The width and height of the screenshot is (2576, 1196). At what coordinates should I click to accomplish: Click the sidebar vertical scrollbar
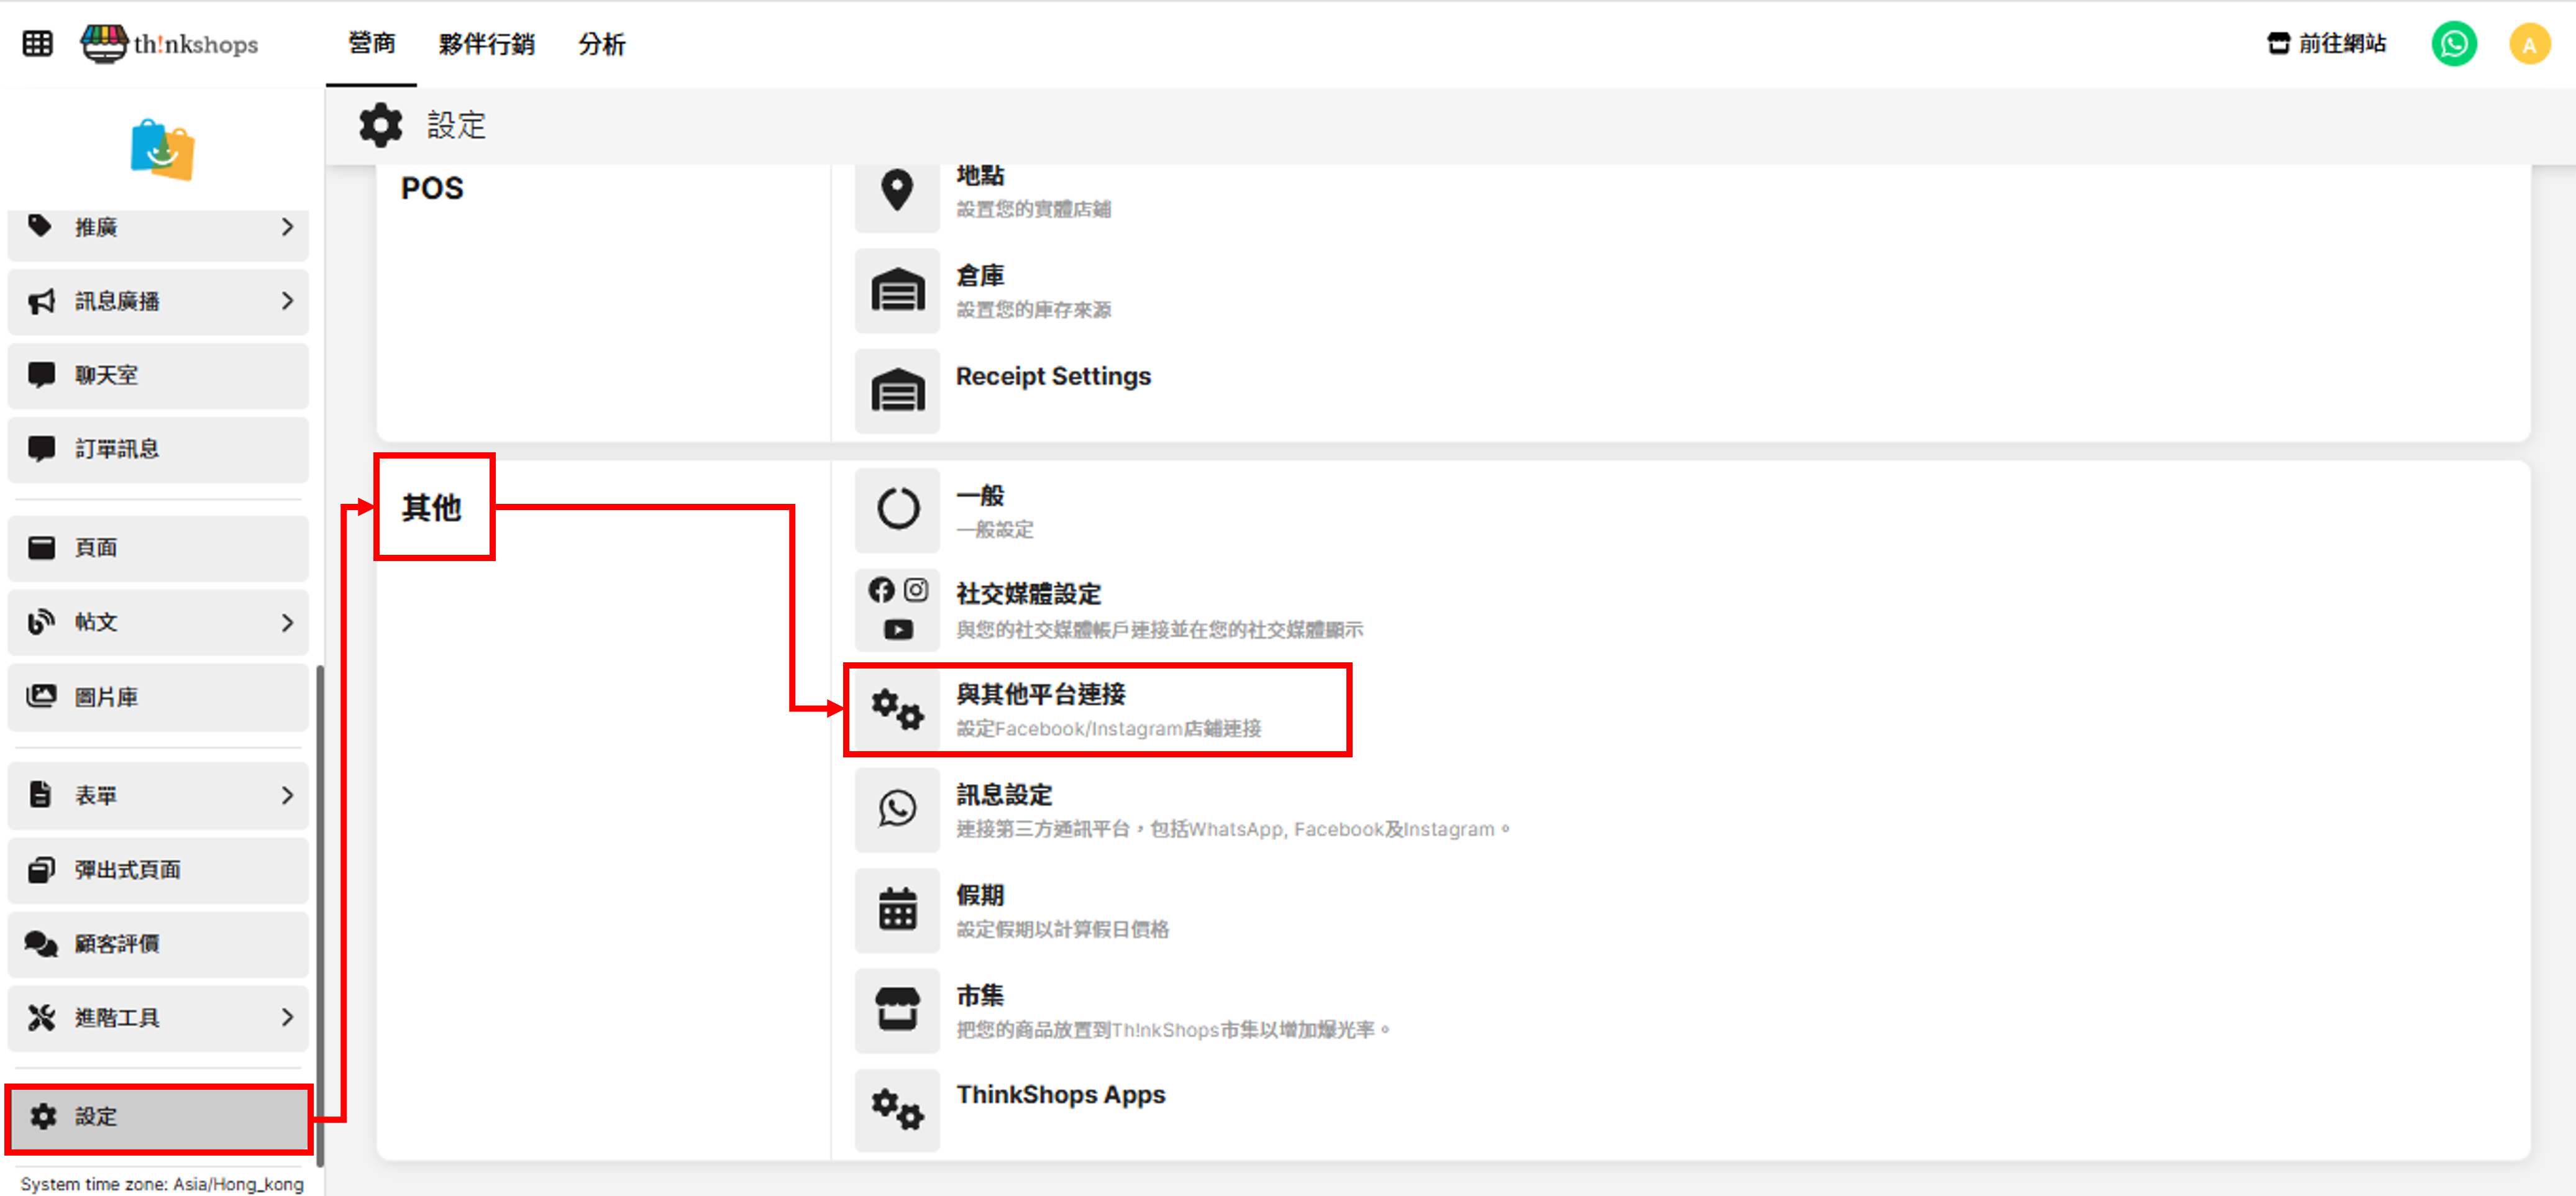[320, 915]
